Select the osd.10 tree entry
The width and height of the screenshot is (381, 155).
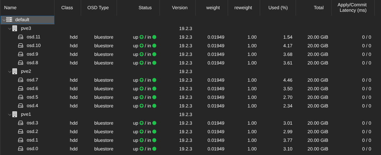point(34,46)
